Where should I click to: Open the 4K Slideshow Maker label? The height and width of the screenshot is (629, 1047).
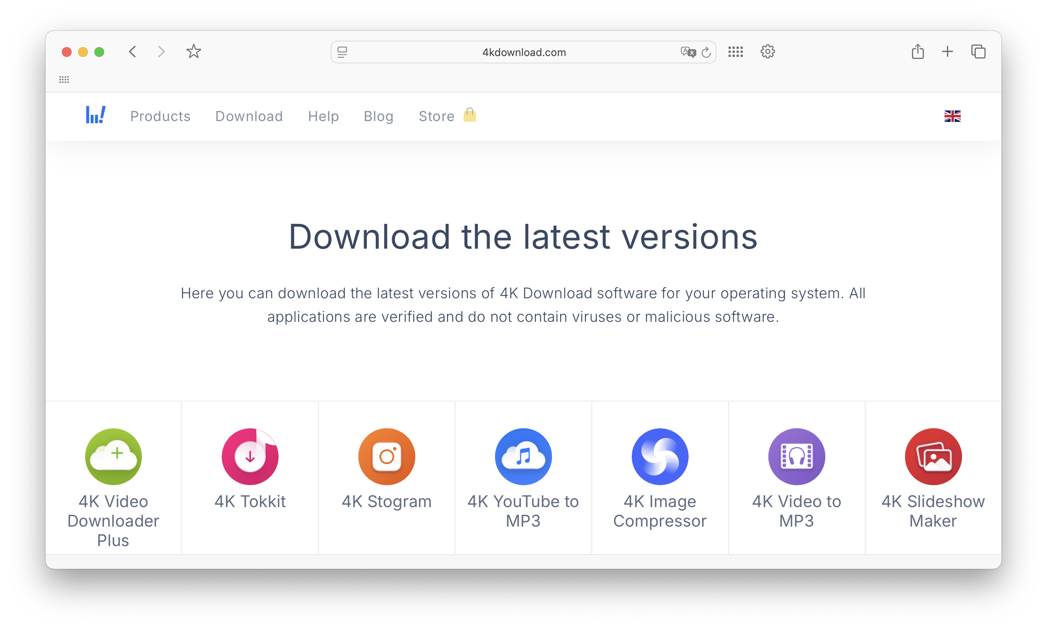[x=933, y=511]
